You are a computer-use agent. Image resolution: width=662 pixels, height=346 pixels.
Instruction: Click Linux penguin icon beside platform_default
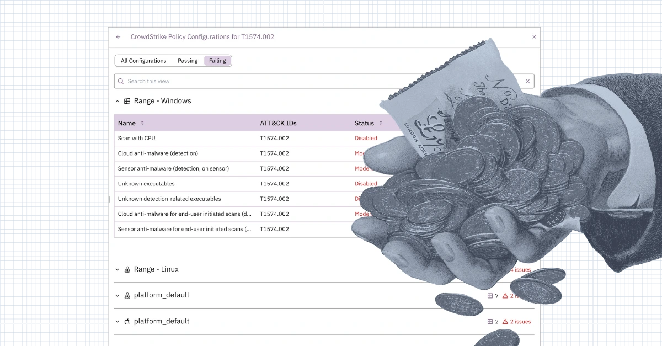[127, 295]
